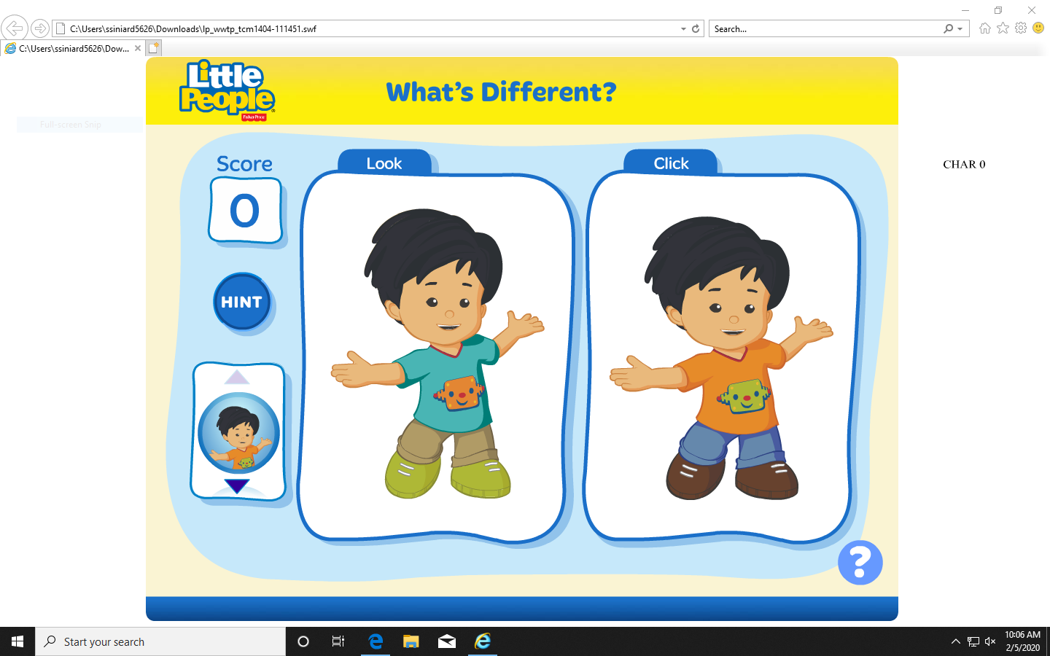1050x656 pixels.
Task: Click the search magnifier icon
Action: (948, 28)
